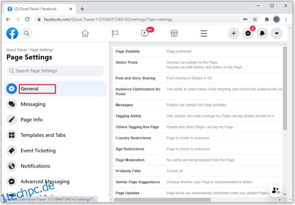The image size is (295, 205).
Task: Click the address bar URL
Action: [108, 19]
